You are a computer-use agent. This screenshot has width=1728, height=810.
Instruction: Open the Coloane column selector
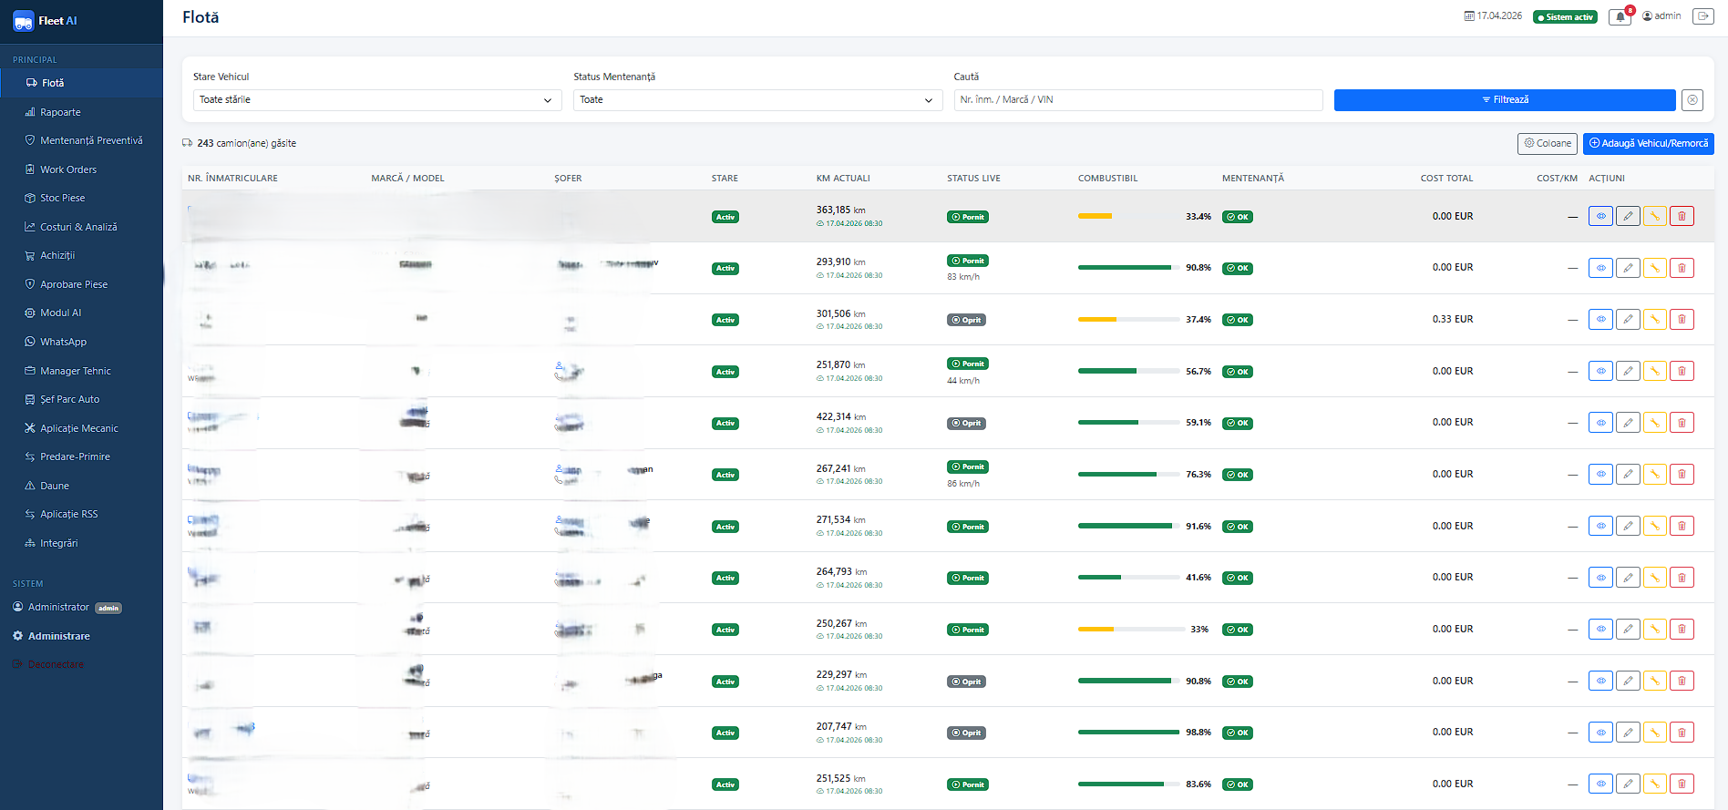[x=1548, y=143]
